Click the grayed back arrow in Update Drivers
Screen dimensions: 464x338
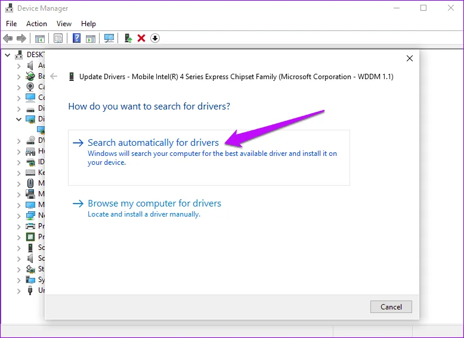pyautogui.click(x=54, y=76)
